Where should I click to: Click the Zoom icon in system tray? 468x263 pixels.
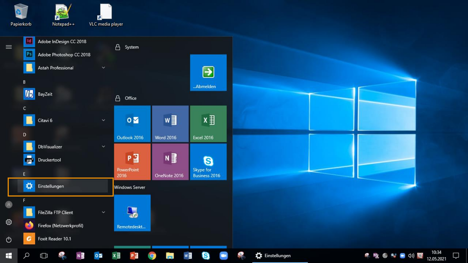click(x=402, y=256)
